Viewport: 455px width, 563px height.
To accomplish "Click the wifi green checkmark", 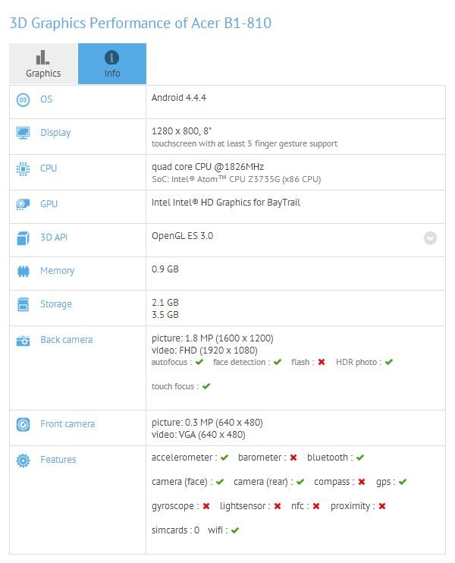I will point(235,530).
